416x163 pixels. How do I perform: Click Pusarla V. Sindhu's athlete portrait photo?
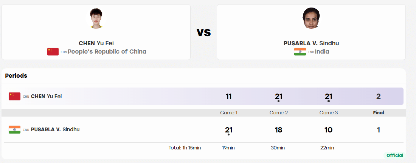[311, 18]
